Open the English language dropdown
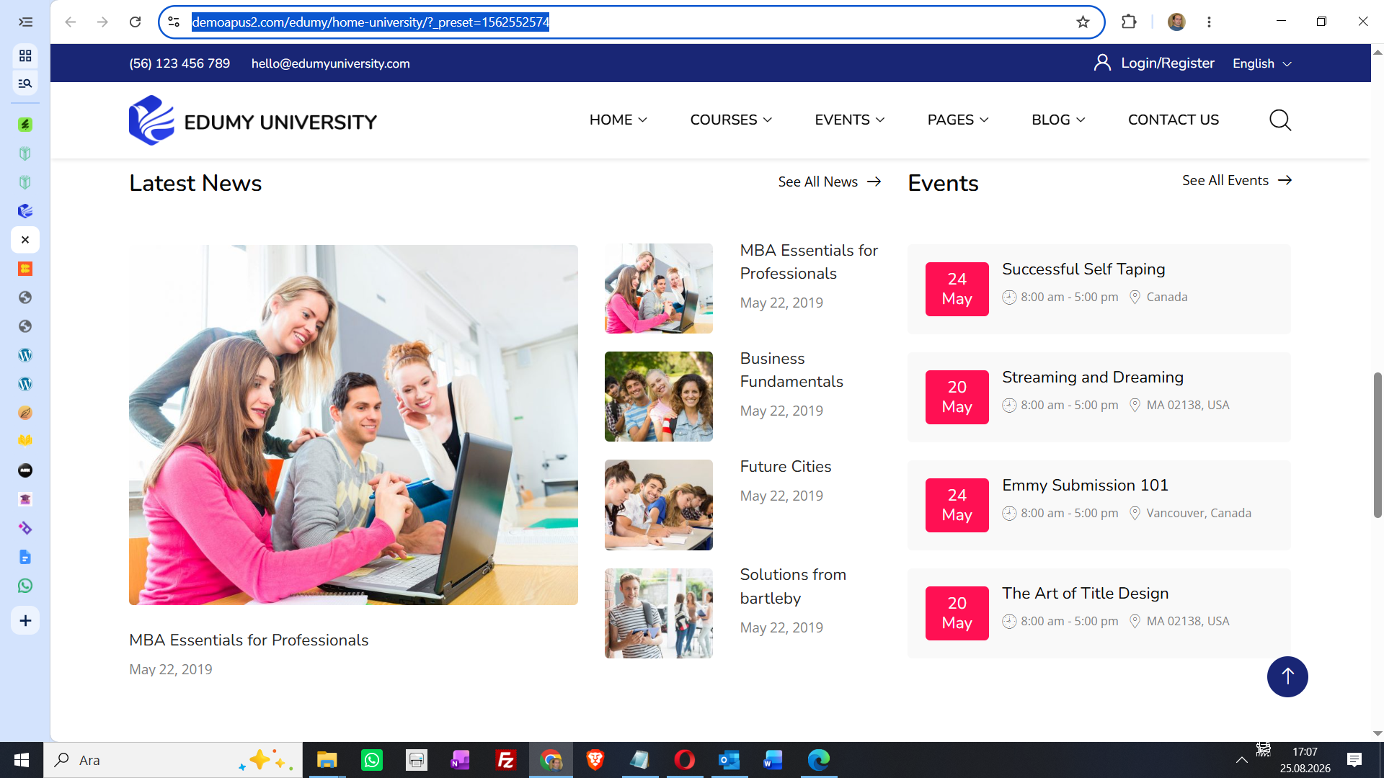The height and width of the screenshot is (778, 1384). pyautogui.click(x=1261, y=63)
